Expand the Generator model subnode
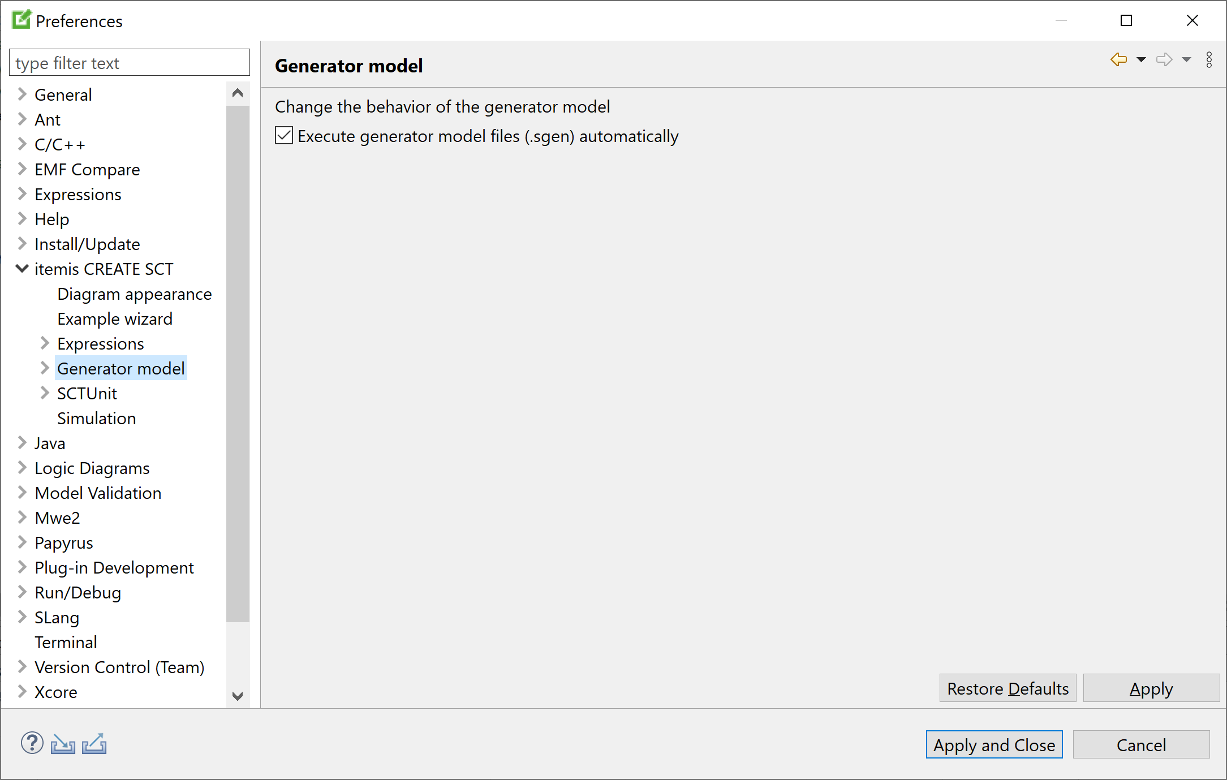 (x=45, y=368)
